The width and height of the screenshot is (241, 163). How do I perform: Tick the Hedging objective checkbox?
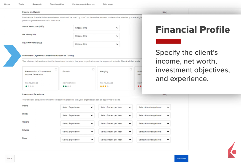[131, 69]
